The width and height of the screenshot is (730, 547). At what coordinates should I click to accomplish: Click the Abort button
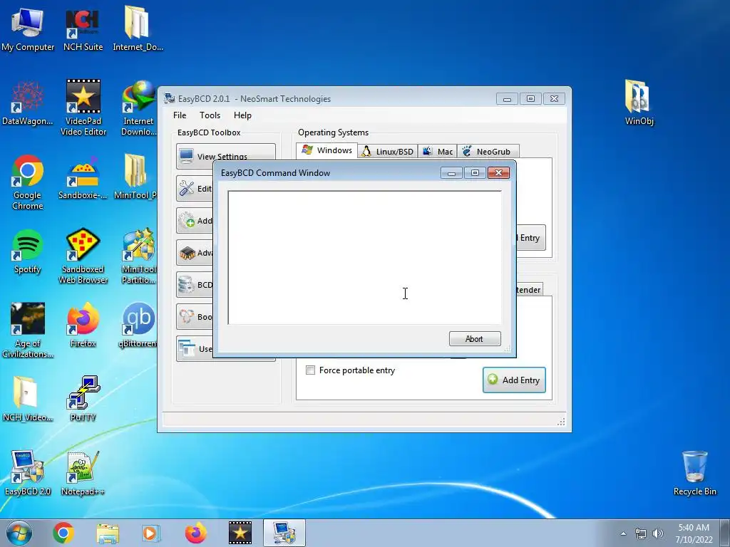pyautogui.click(x=475, y=338)
